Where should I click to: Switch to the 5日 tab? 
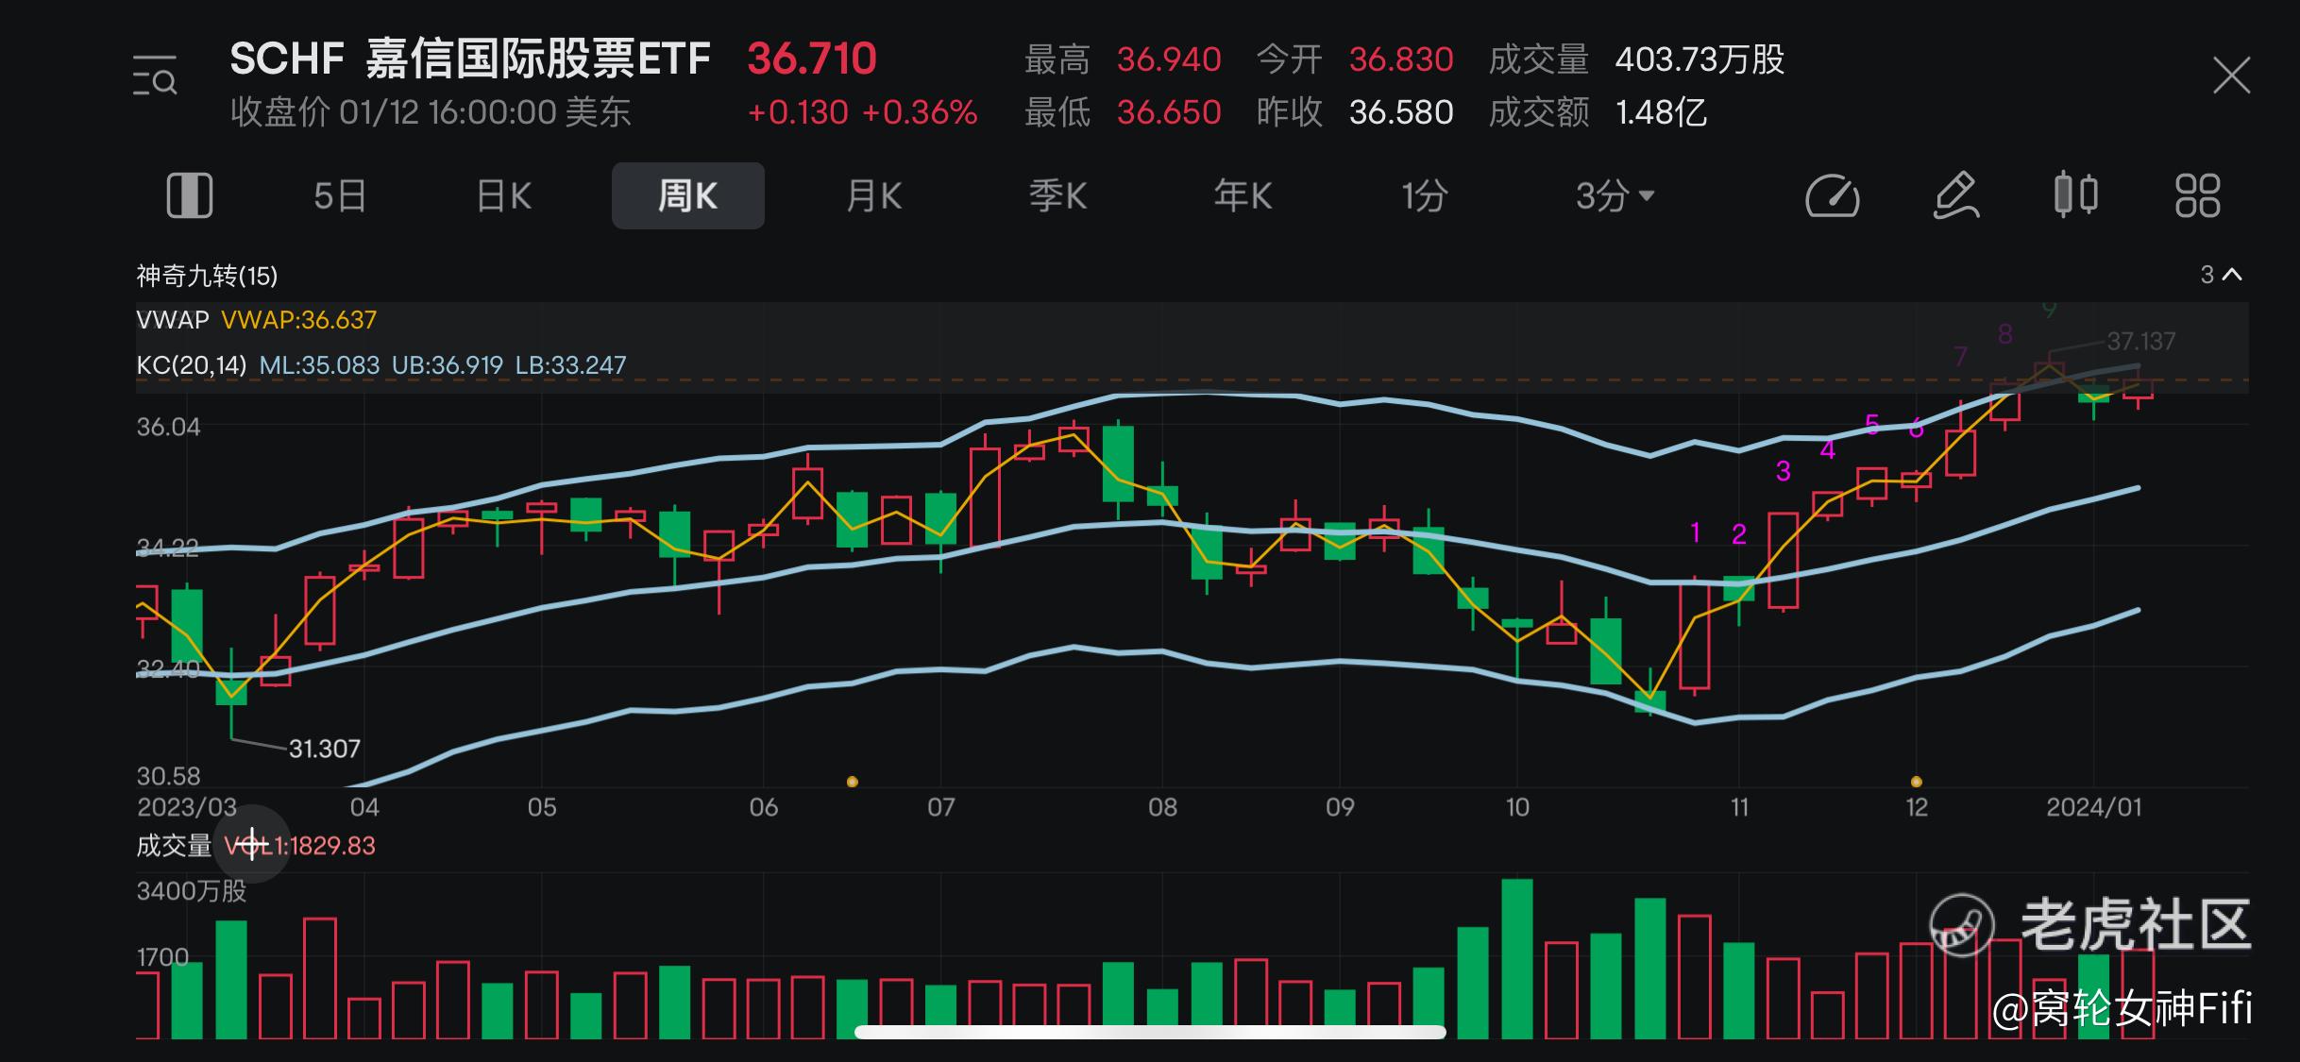[x=339, y=196]
